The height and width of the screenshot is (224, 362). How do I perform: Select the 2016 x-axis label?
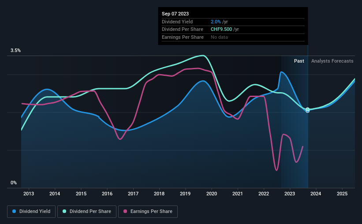point(107,194)
